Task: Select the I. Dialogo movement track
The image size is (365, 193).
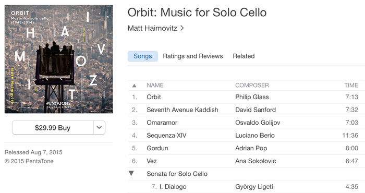Action: [246, 187]
